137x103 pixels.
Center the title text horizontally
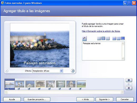click(x=103, y=39)
